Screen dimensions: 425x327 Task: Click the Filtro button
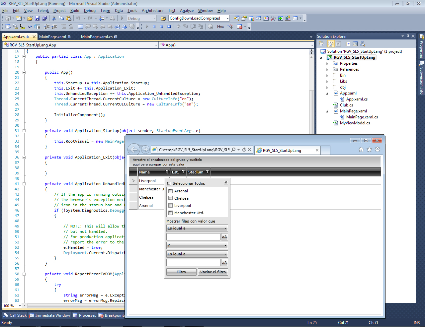(181, 272)
